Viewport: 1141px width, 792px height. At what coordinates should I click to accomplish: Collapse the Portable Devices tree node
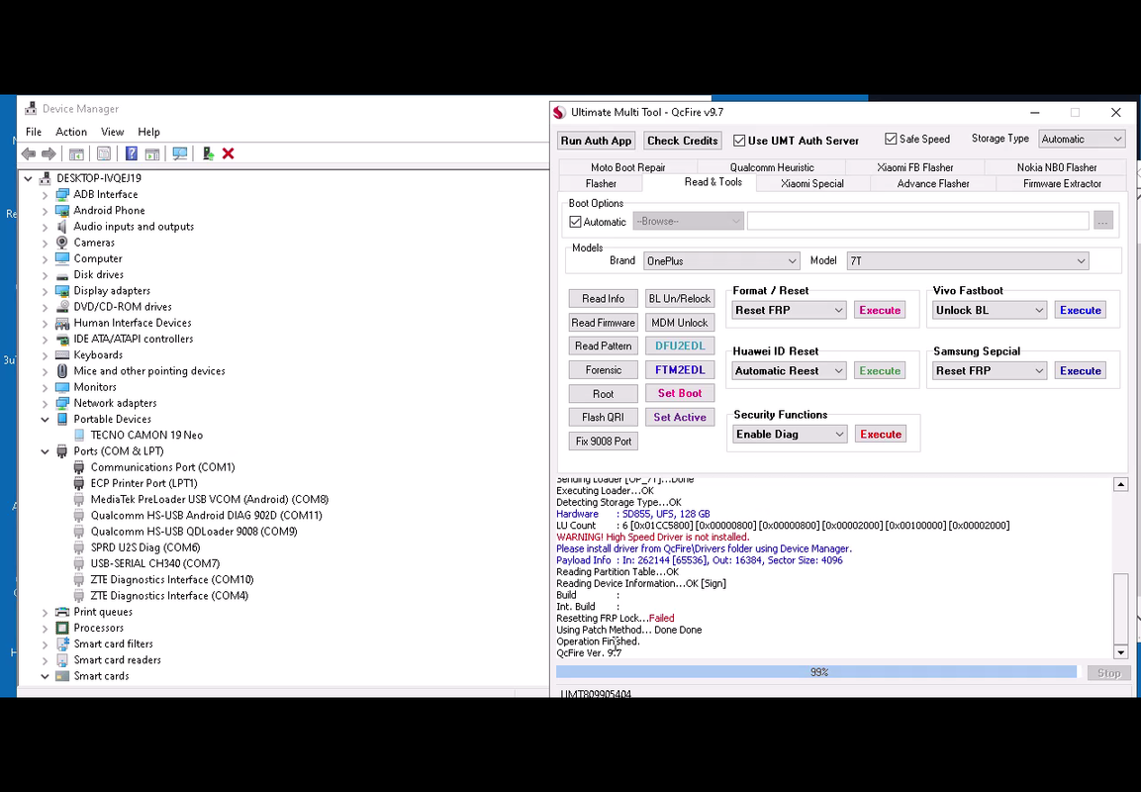coord(46,420)
